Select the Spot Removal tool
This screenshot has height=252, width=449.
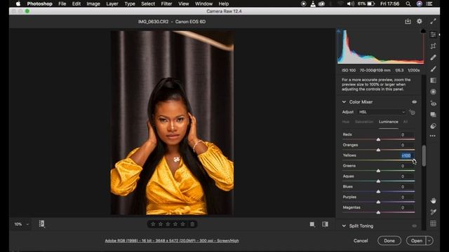(434, 57)
